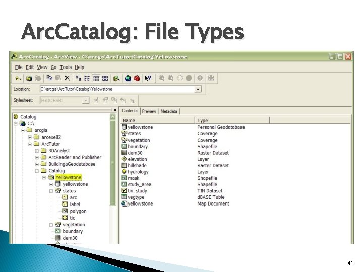
Task: Select the tic item in tree
Action: (x=72, y=218)
